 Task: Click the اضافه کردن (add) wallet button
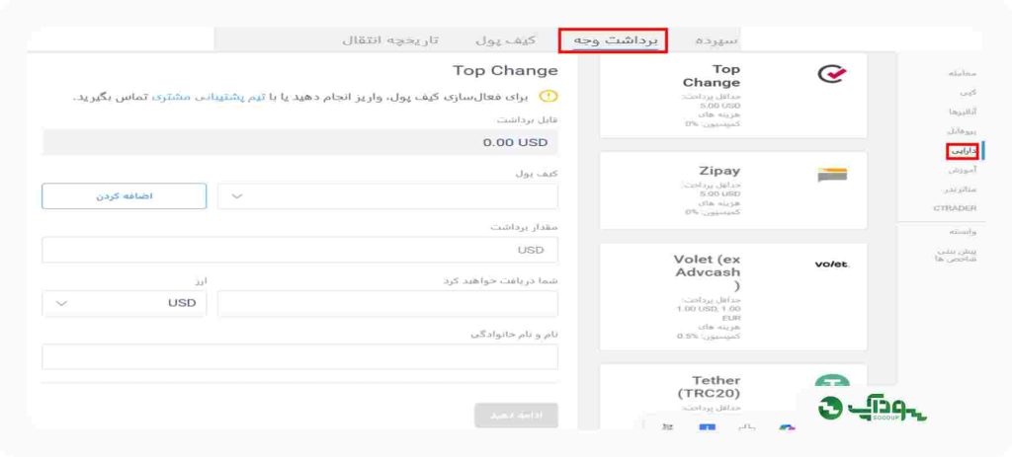click(124, 196)
